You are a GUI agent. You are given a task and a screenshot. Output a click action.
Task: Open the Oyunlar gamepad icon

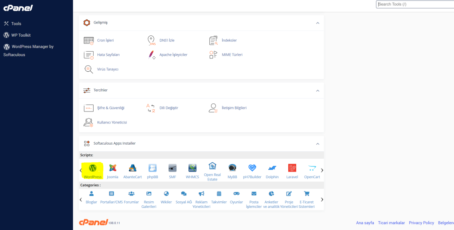(237, 193)
